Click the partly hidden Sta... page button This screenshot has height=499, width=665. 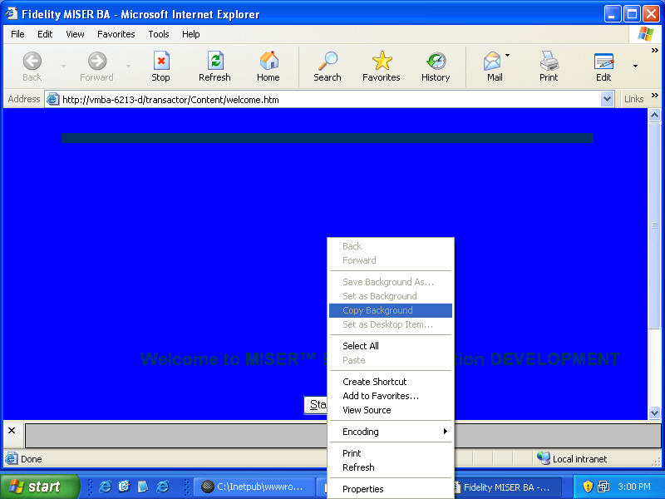(x=316, y=405)
